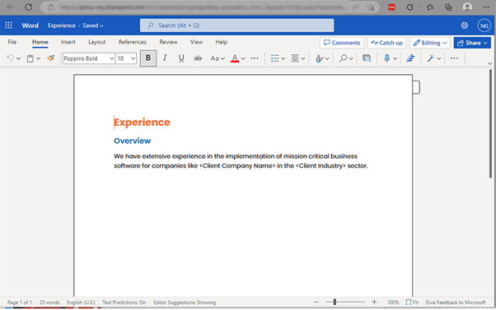Switch to the Review tab

point(168,42)
